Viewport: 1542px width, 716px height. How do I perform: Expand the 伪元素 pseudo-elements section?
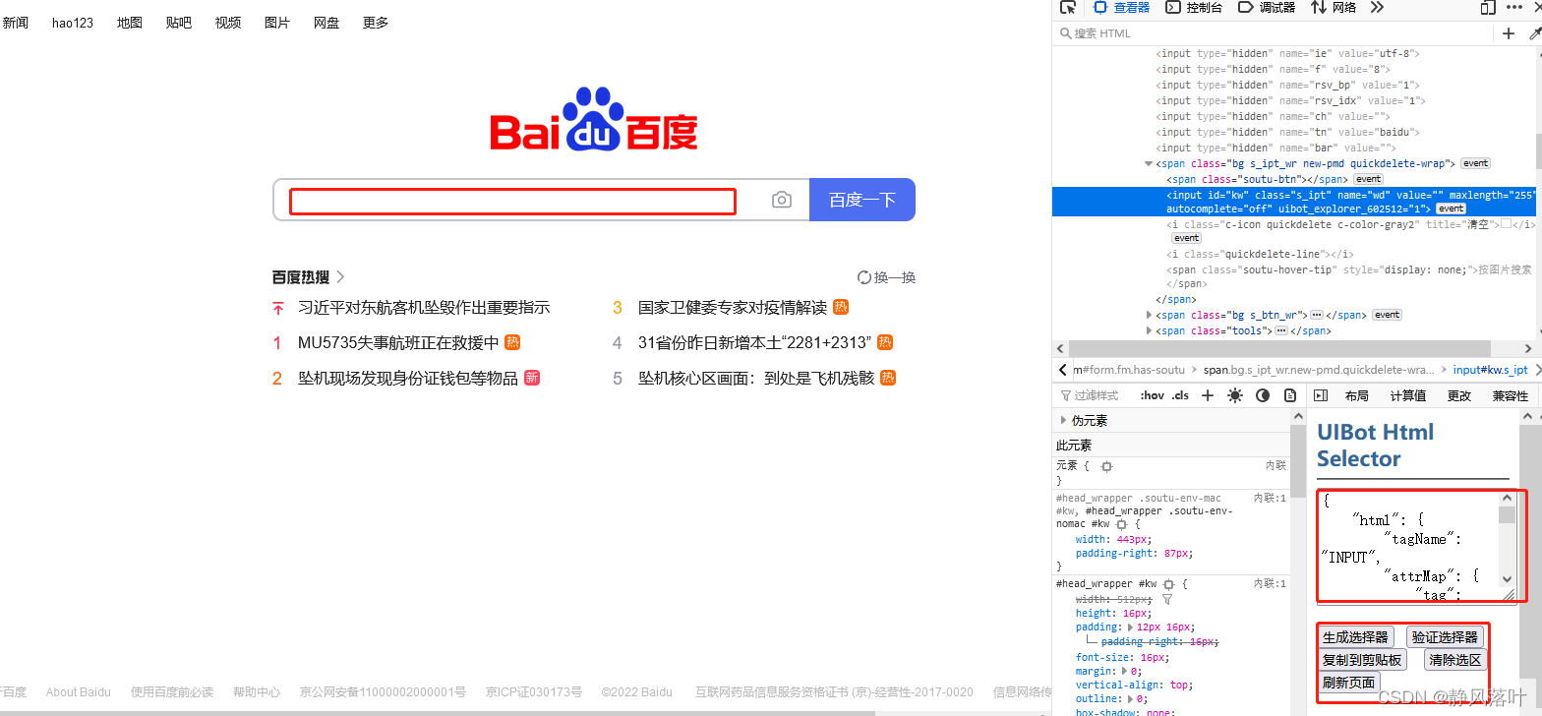[1063, 420]
